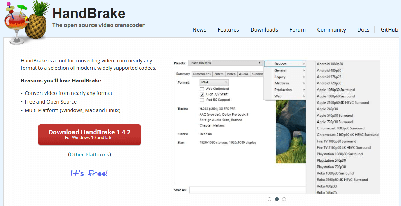The height and width of the screenshot is (206, 401).
Task: Choose the Roku 480p30 preset
Action: [327, 186]
